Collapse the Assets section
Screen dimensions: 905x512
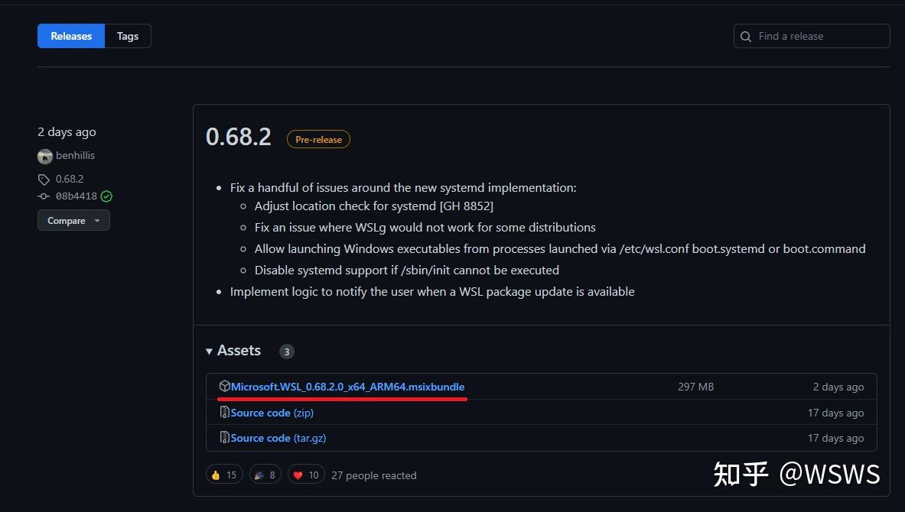coord(209,351)
